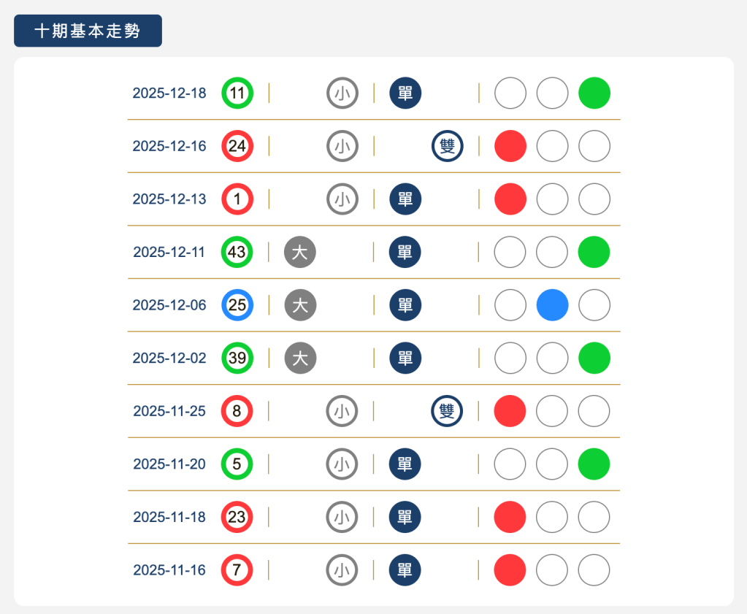Click the 單 badge in 2025-12-13 row
This screenshot has height=614, width=747.
tap(405, 199)
